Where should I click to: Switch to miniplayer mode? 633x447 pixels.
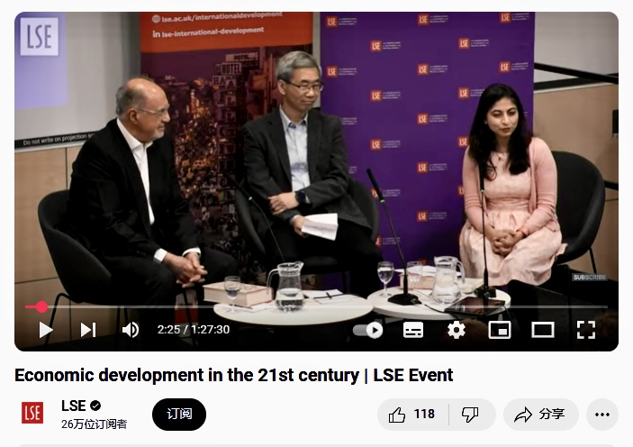(x=500, y=330)
